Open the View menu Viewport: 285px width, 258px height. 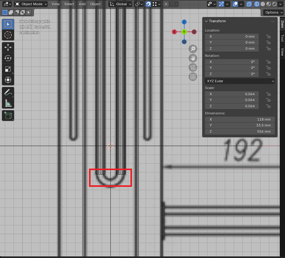coord(55,4)
